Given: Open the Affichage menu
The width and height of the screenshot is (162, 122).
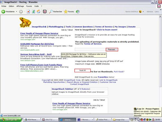Looking at the screenshot, I should click(20, 6).
